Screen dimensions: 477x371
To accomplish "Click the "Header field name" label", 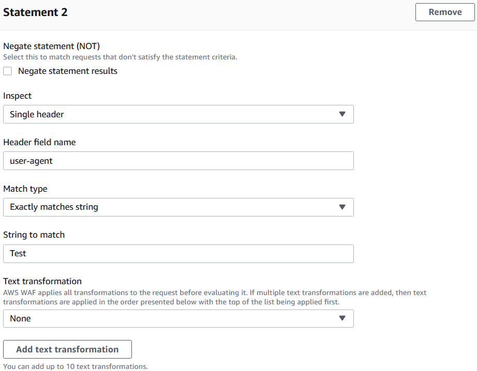I will [x=39, y=142].
